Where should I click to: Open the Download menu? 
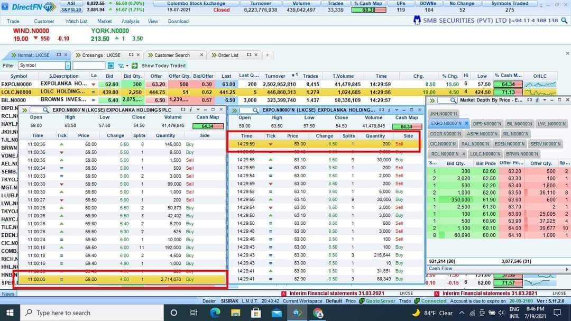pyautogui.click(x=178, y=21)
